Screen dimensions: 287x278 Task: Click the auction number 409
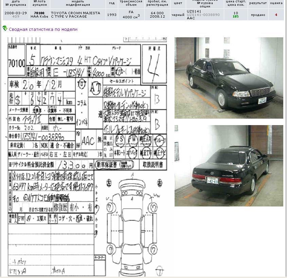pos(16,16)
